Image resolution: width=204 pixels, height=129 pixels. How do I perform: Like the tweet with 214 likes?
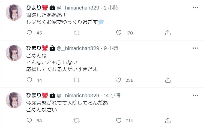coord(119,121)
